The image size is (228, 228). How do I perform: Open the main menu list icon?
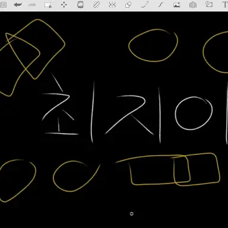point(3,5)
